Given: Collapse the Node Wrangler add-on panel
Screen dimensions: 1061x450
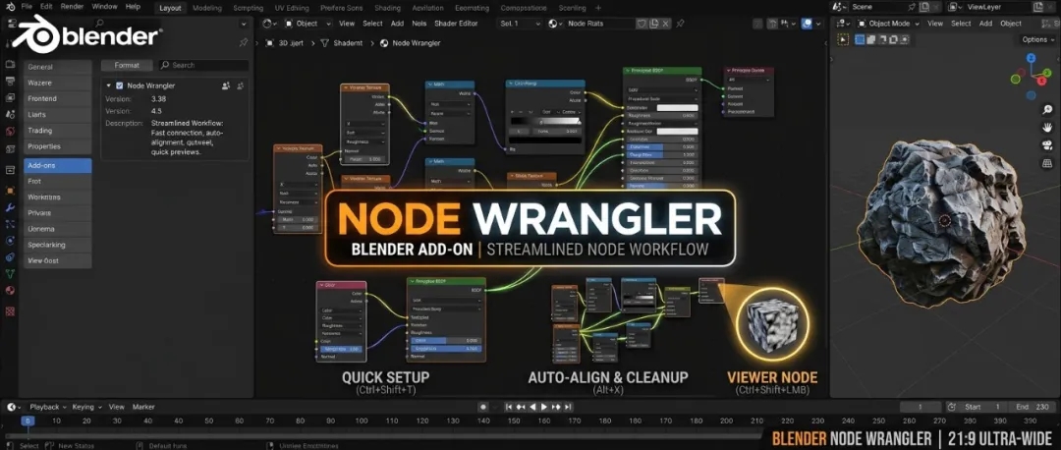Looking at the screenshot, I should [109, 85].
